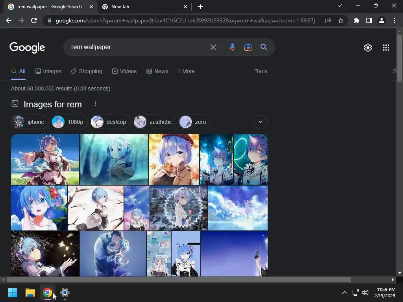Image resolution: width=403 pixels, height=302 pixels.
Task: Open the Images for rem heading link
Action: point(53,104)
